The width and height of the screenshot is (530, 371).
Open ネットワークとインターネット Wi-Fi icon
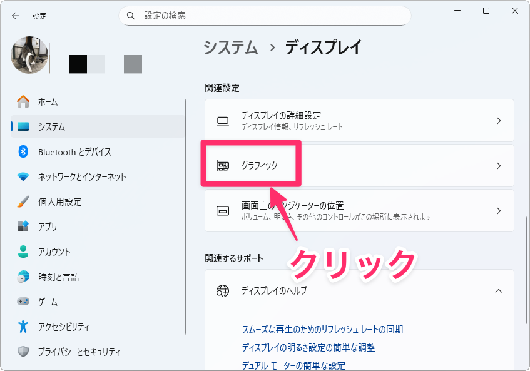click(x=23, y=176)
